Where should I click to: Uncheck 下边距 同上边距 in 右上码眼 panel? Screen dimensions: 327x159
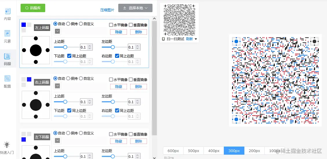click(x=70, y=110)
